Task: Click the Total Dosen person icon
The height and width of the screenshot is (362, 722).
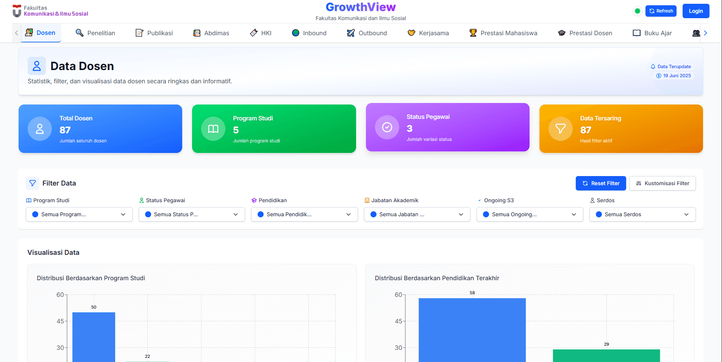Action: tap(40, 129)
